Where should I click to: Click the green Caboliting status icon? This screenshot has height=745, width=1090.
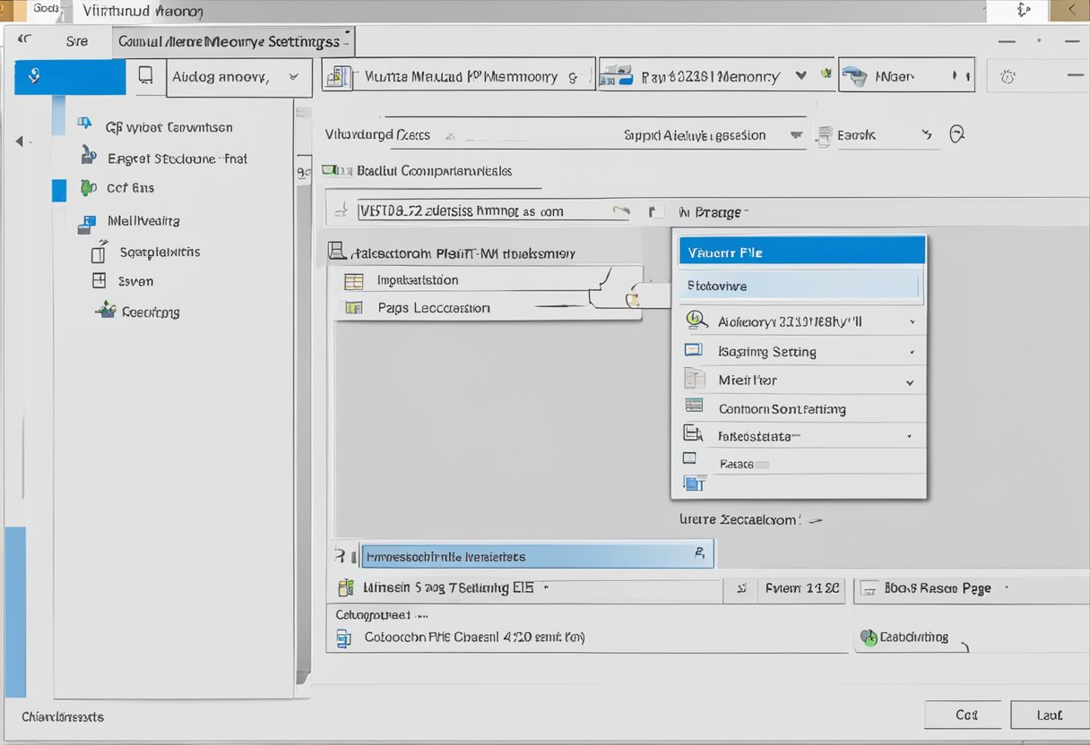[x=867, y=637]
